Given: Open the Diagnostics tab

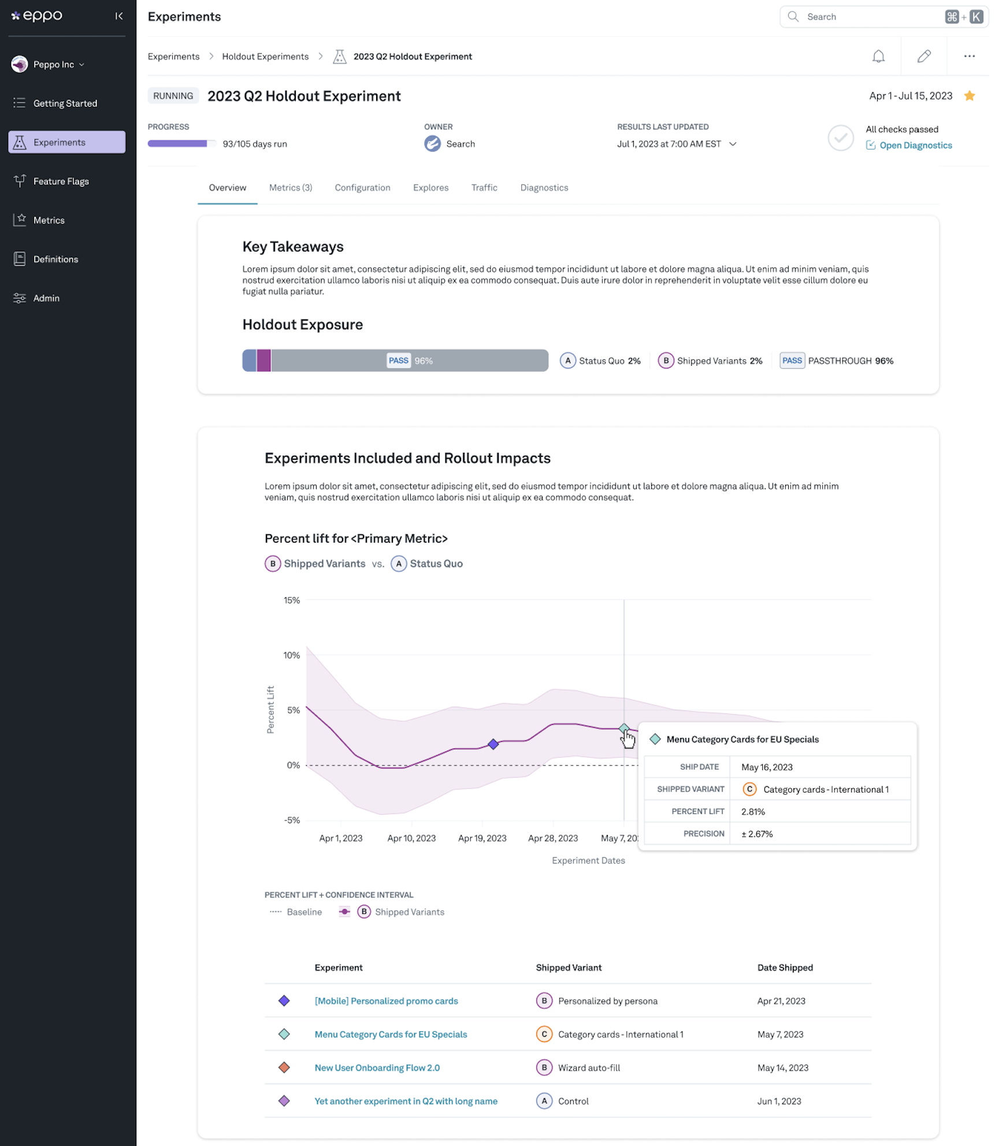Looking at the screenshot, I should pyautogui.click(x=544, y=187).
